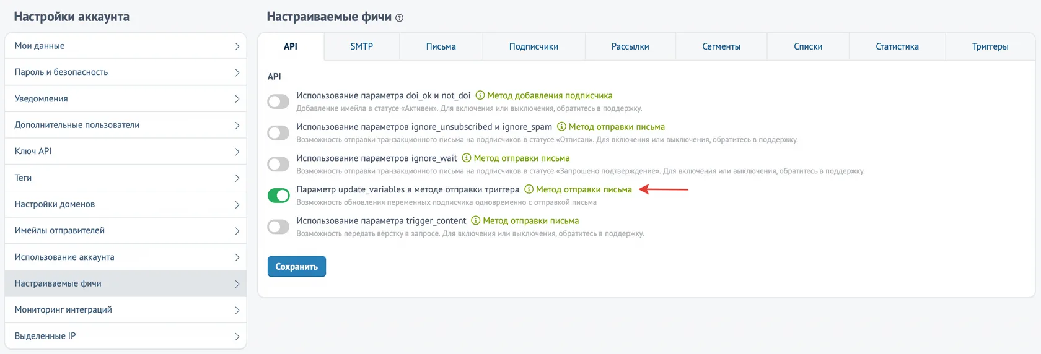
Task: Open Ключ API section arrow
Action: click(237, 152)
